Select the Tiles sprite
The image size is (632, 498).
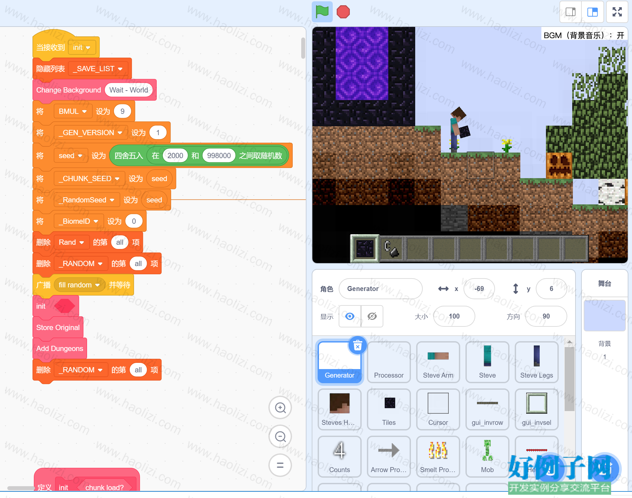389,409
